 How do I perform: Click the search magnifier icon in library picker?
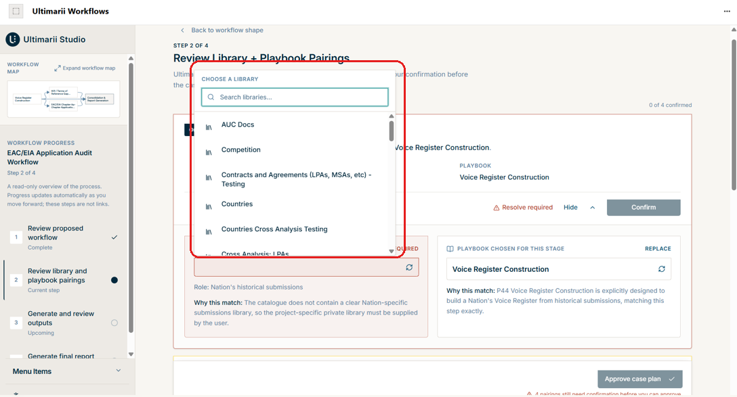[x=211, y=97]
